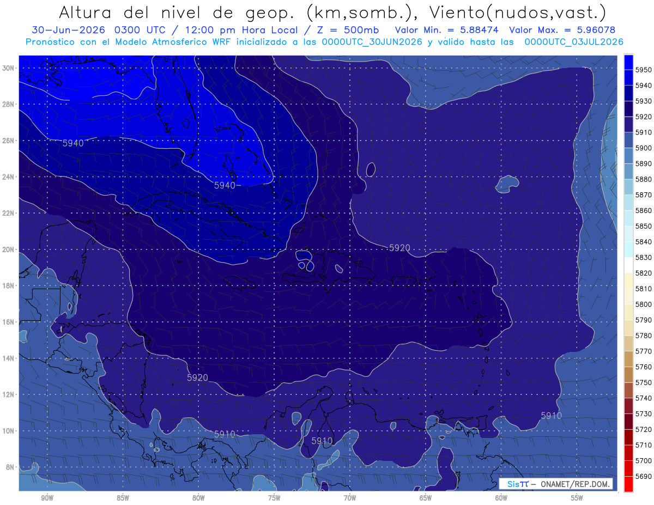Screen dimensions: 654x505
Task: Click the 5930 color bar label
Action: point(644,101)
